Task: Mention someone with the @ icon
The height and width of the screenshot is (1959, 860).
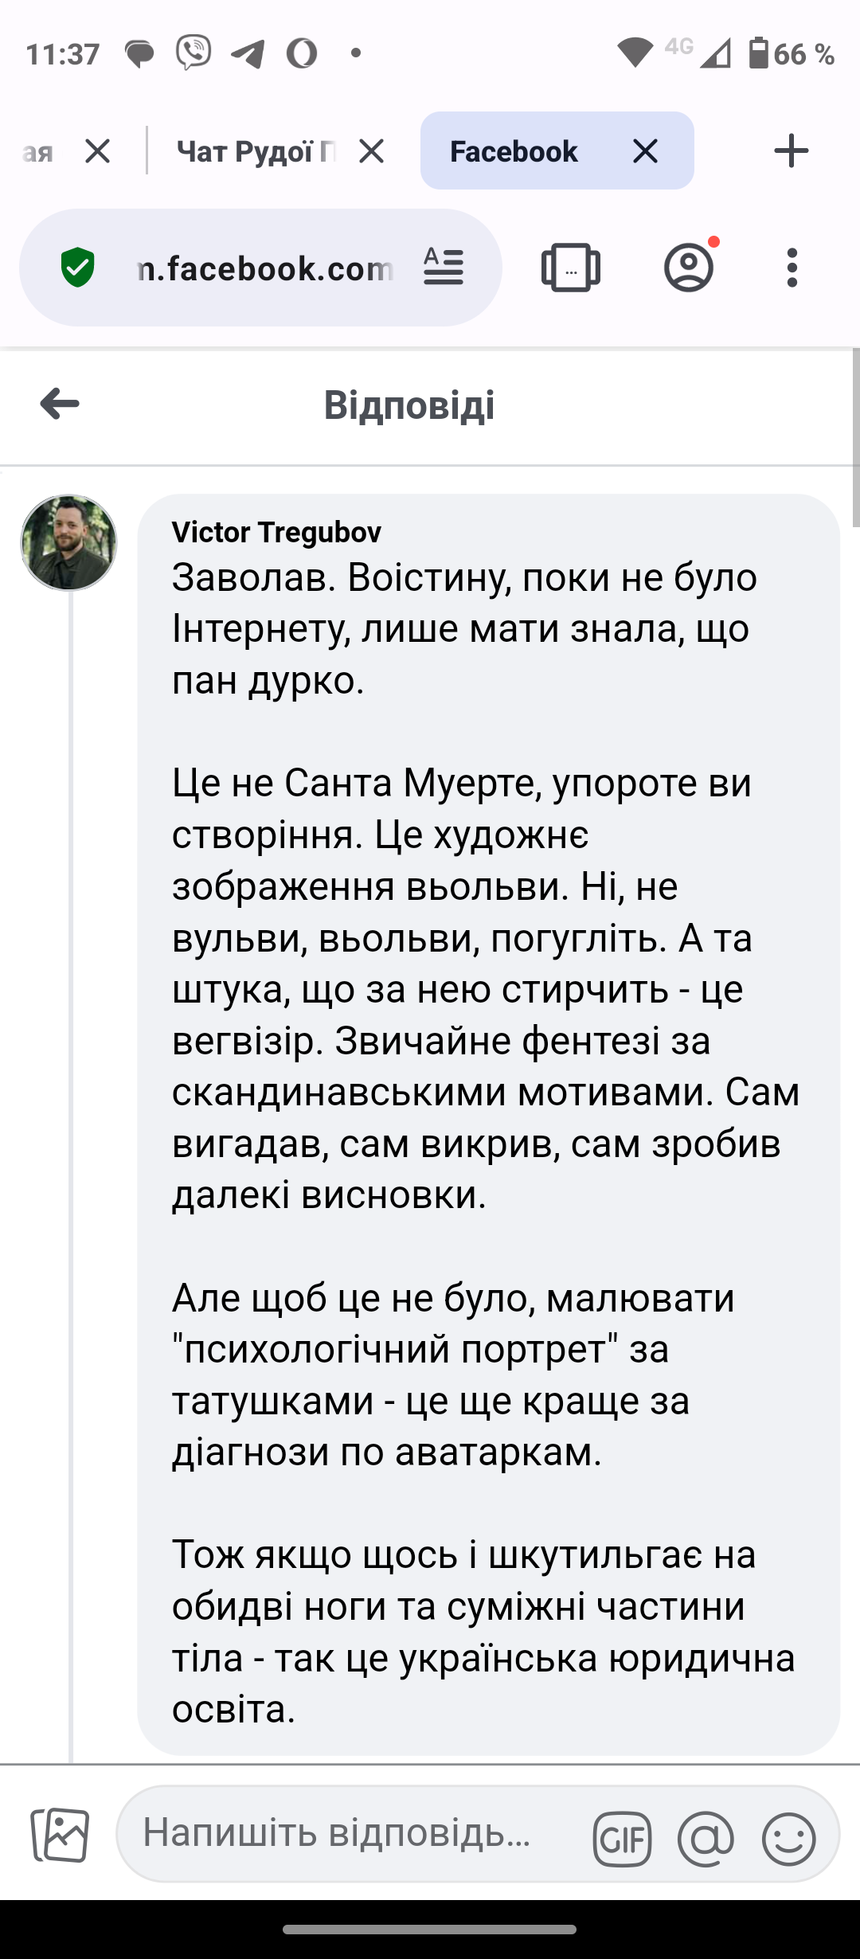Action: pos(706,1839)
